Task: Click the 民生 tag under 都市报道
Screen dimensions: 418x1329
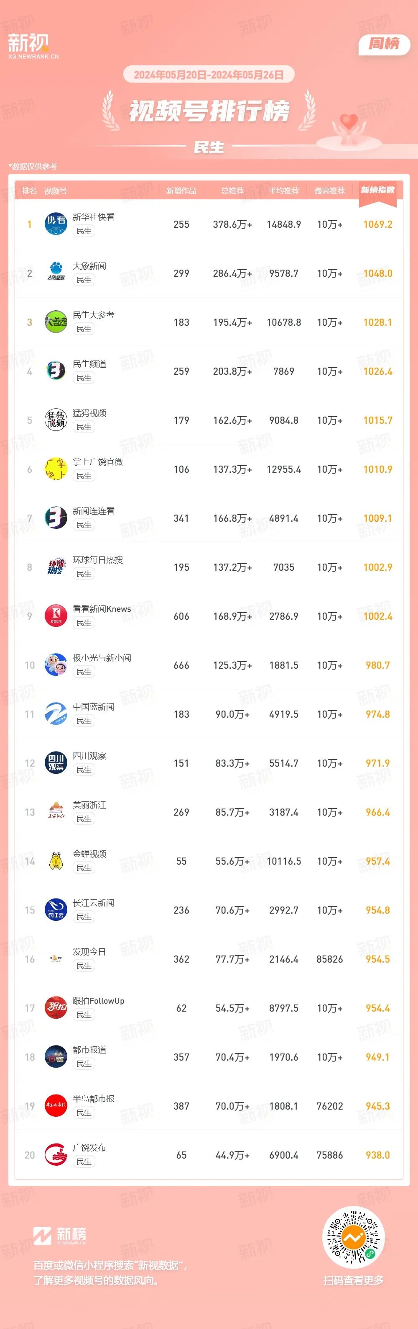Action: tap(84, 1064)
